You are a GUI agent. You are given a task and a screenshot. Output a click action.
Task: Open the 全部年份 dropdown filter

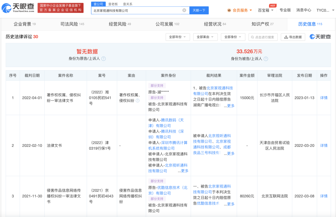click(178, 37)
